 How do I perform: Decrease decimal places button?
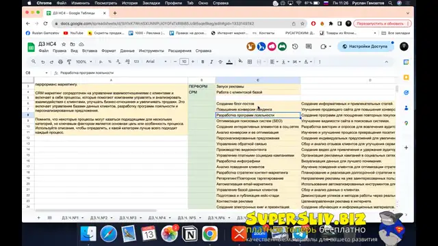118,61
